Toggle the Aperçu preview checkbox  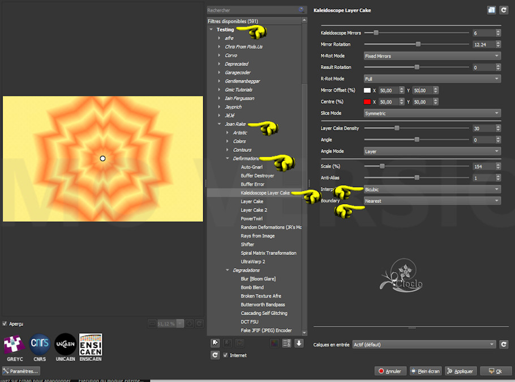point(5,324)
